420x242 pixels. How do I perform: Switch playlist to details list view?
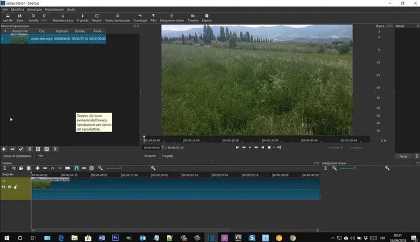(29, 149)
